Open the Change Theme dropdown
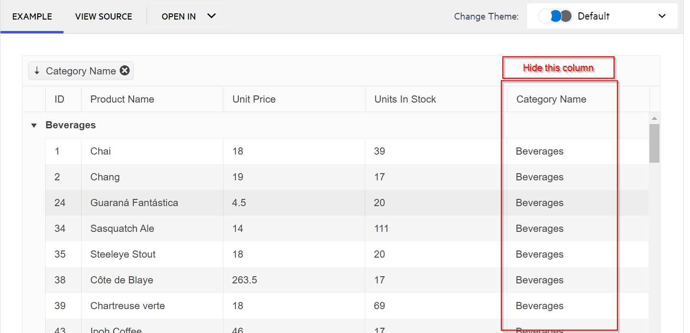 tap(662, 16)
